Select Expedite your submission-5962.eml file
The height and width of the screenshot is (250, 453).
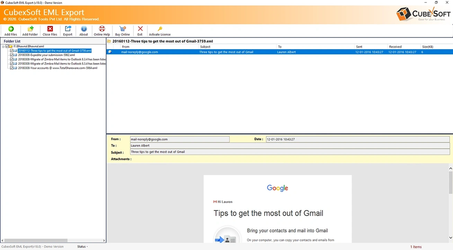click(46, 55)
